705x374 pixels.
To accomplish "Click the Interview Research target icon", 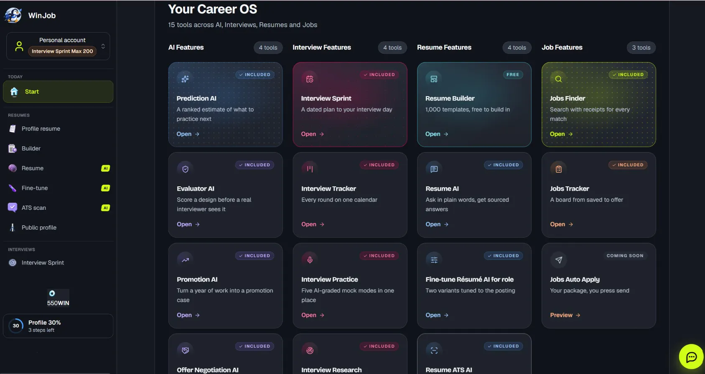I will (x=310, y=350).
